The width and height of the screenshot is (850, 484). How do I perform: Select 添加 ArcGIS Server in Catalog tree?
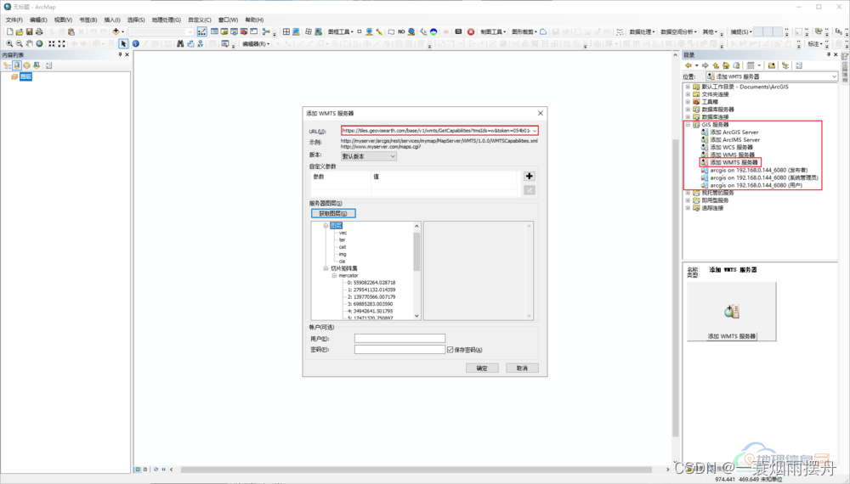pos(734,132)
